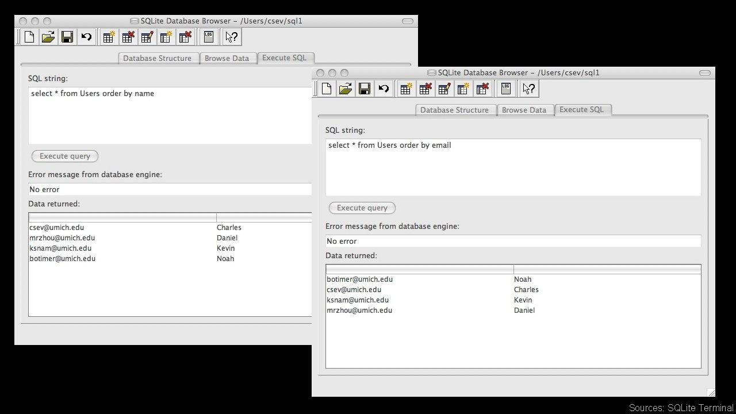Select botimer@umich.edu row in back window
The image size is (736, 414).
pos(170,258)
